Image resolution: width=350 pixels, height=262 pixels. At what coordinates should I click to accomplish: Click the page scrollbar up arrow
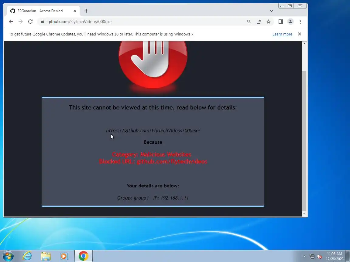point(304,44)
